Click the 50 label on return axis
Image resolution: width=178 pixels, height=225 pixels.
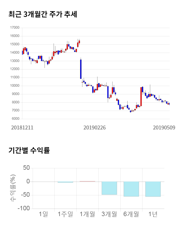[26, 168]
